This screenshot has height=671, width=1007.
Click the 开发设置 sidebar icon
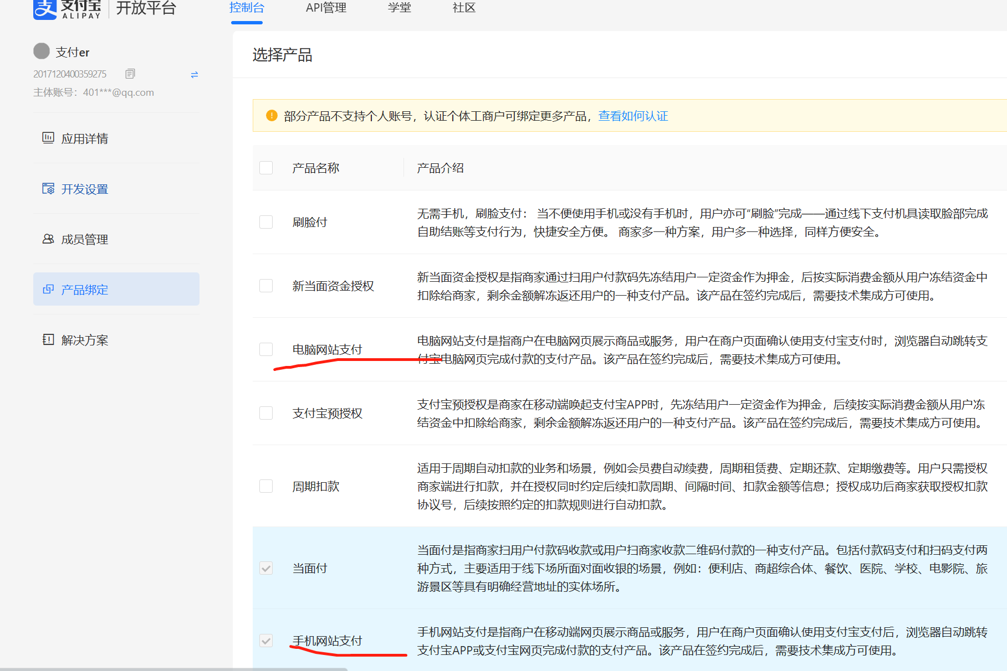(x=48, y=188)
